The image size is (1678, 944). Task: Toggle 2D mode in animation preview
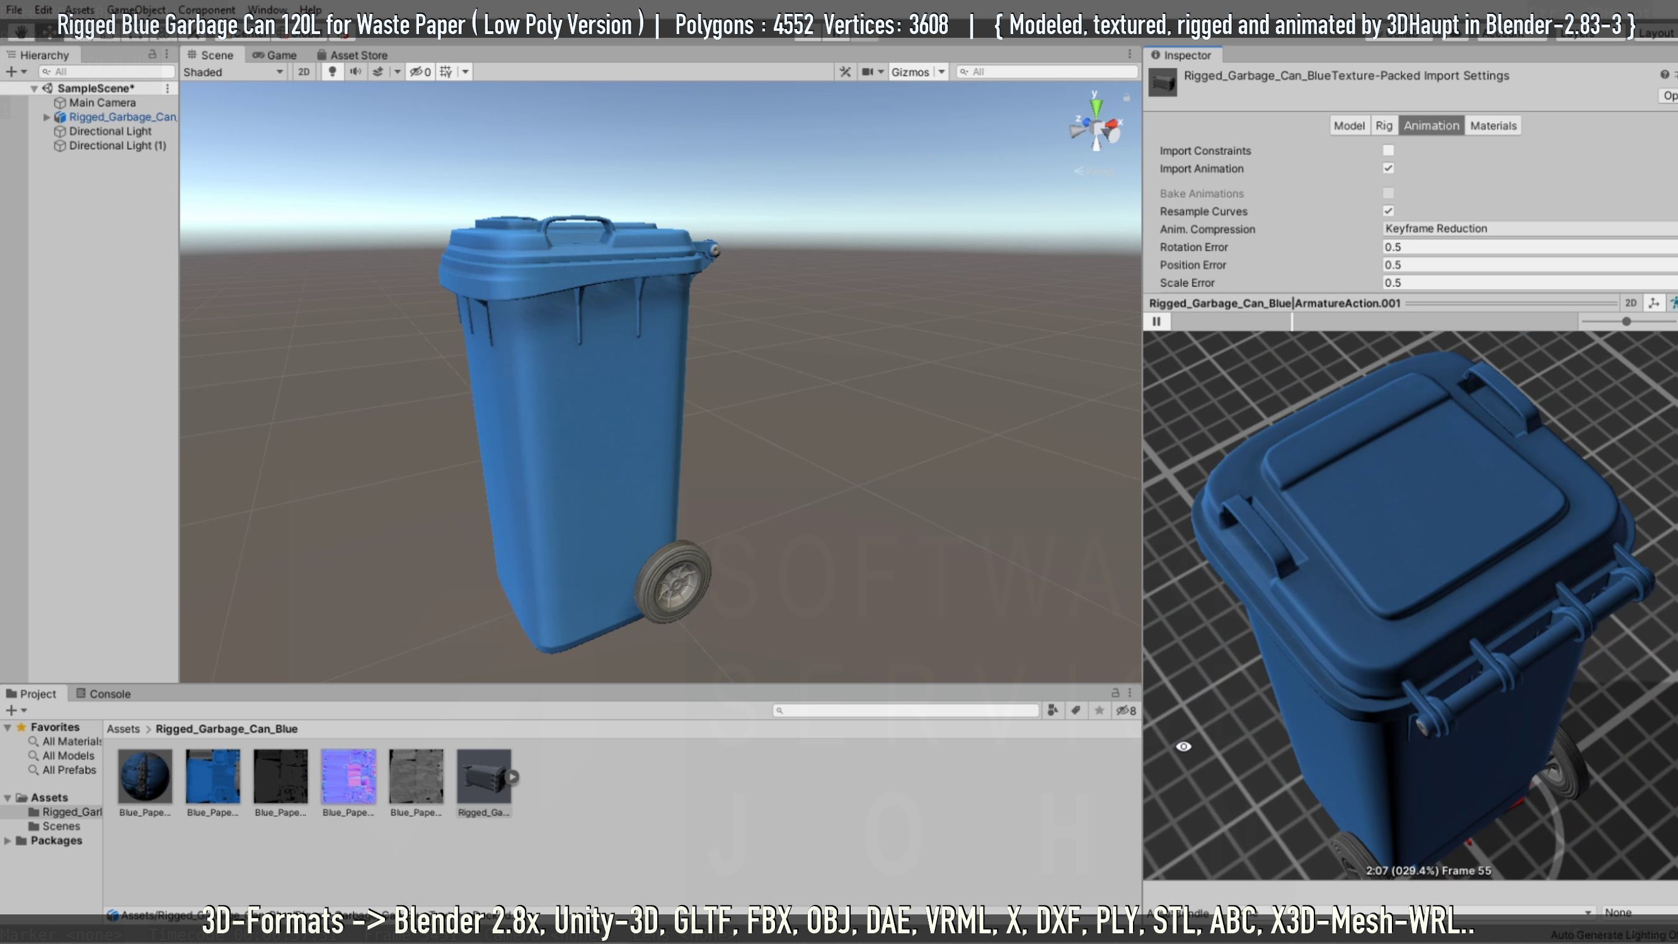click(x=1631, y=303)
